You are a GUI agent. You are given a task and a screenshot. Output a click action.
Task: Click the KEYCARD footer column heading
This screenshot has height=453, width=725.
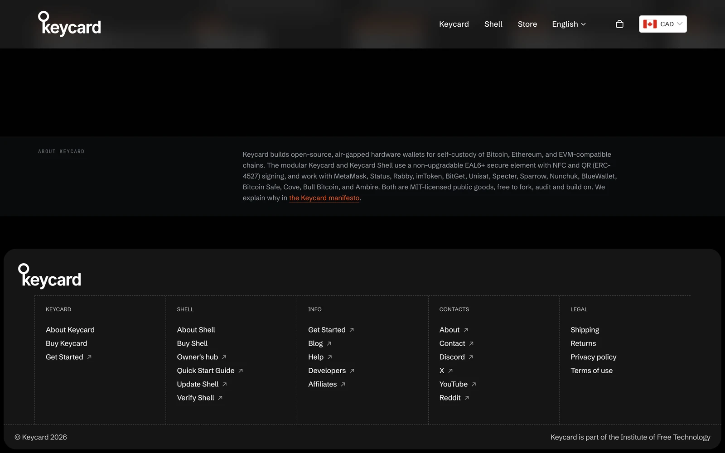[x=58, y=309]
